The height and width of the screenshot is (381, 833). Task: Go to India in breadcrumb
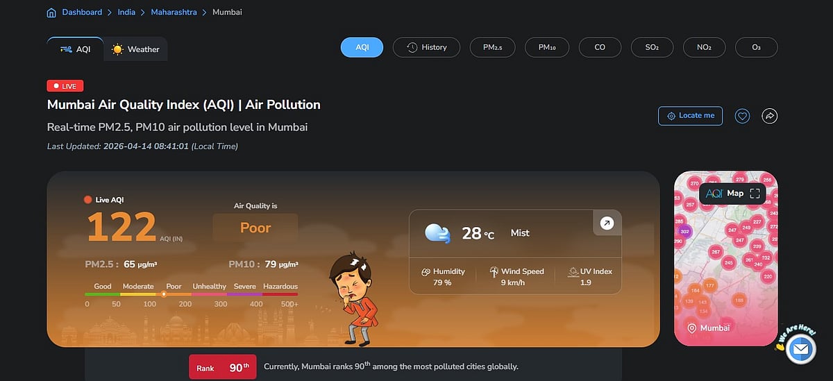point(128,12)
